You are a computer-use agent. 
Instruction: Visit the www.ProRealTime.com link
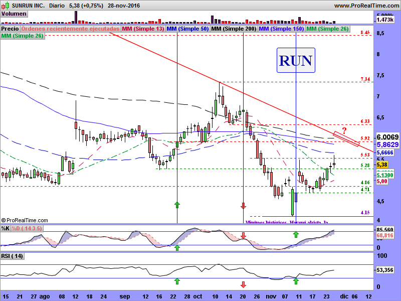click(366, 6)
